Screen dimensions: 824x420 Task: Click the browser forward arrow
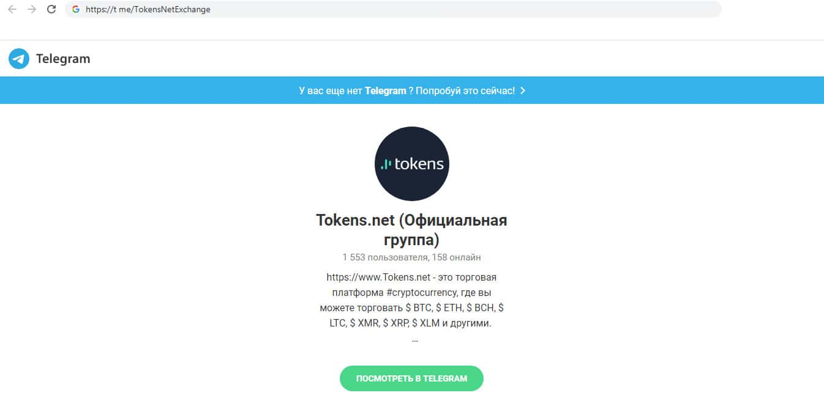(32, 9)
